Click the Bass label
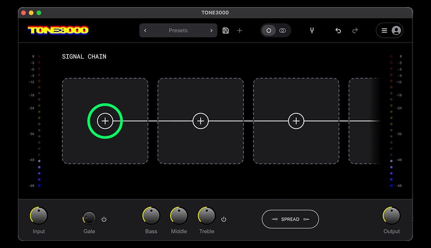Viewport: 431px width, 248px height. coord(151,231)
